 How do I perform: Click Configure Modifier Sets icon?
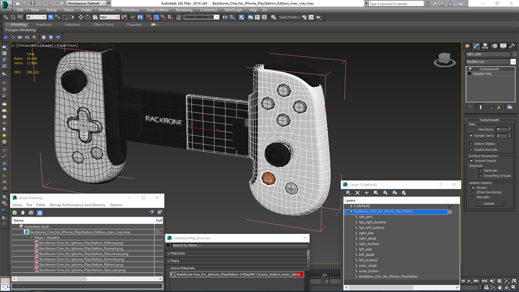(x=510, y=107)
